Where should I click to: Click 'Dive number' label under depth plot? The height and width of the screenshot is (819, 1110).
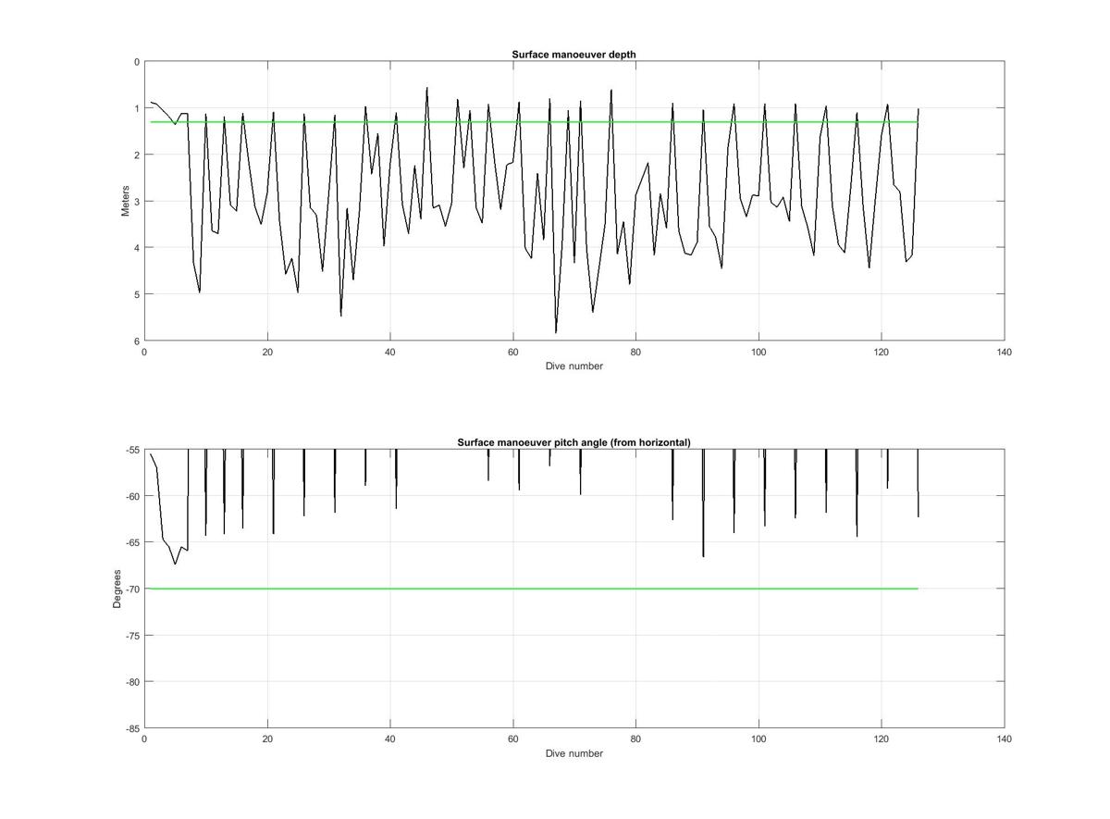(x=573, y=366)
